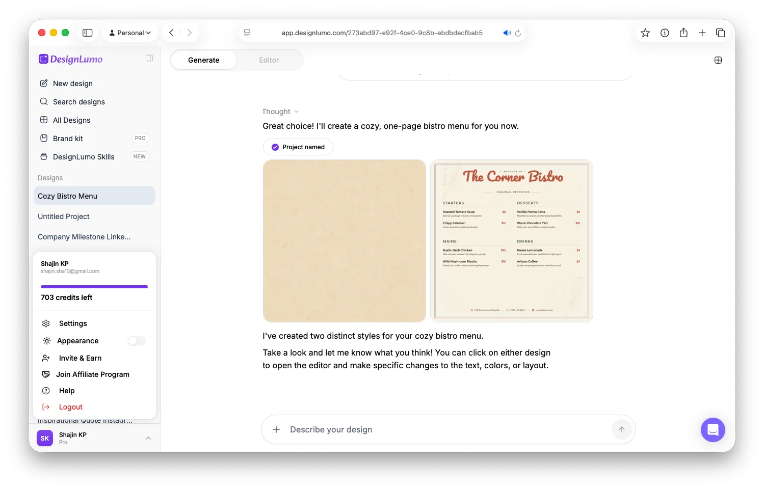Click the Describe your design input field

(449, 429)
